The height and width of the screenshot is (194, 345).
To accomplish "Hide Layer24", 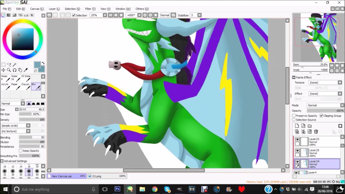I will (297, 162).
